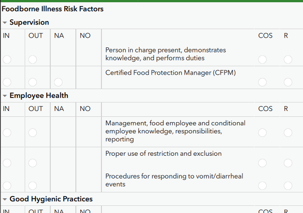Select OUT for Certified Food Protection Manager
This screenshot has width=303, height=213.
[32, 82]
